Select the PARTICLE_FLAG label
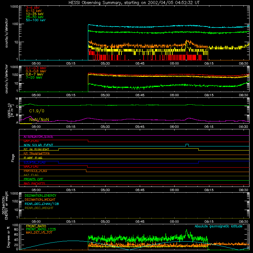The height and width of the screenshot is (253, 253). 35,171
